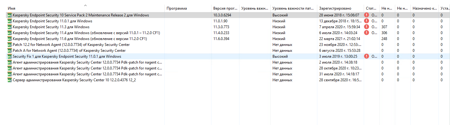Click red status icon in 11.4.0.233 row
The height and width of the screenshot is (125, 450).
pyautogui.click(x=367, y=33)
